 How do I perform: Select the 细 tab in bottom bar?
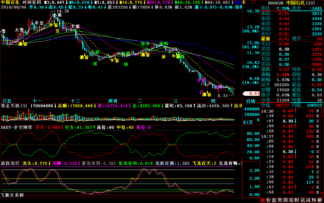263,200
